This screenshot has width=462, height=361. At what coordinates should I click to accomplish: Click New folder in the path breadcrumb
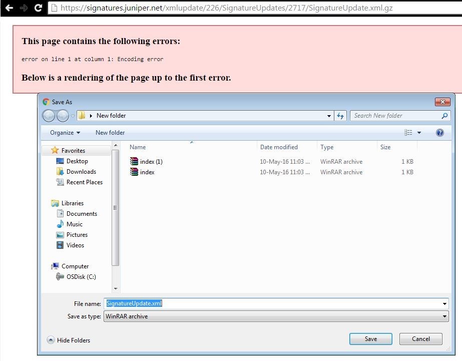tap(111, 116)
